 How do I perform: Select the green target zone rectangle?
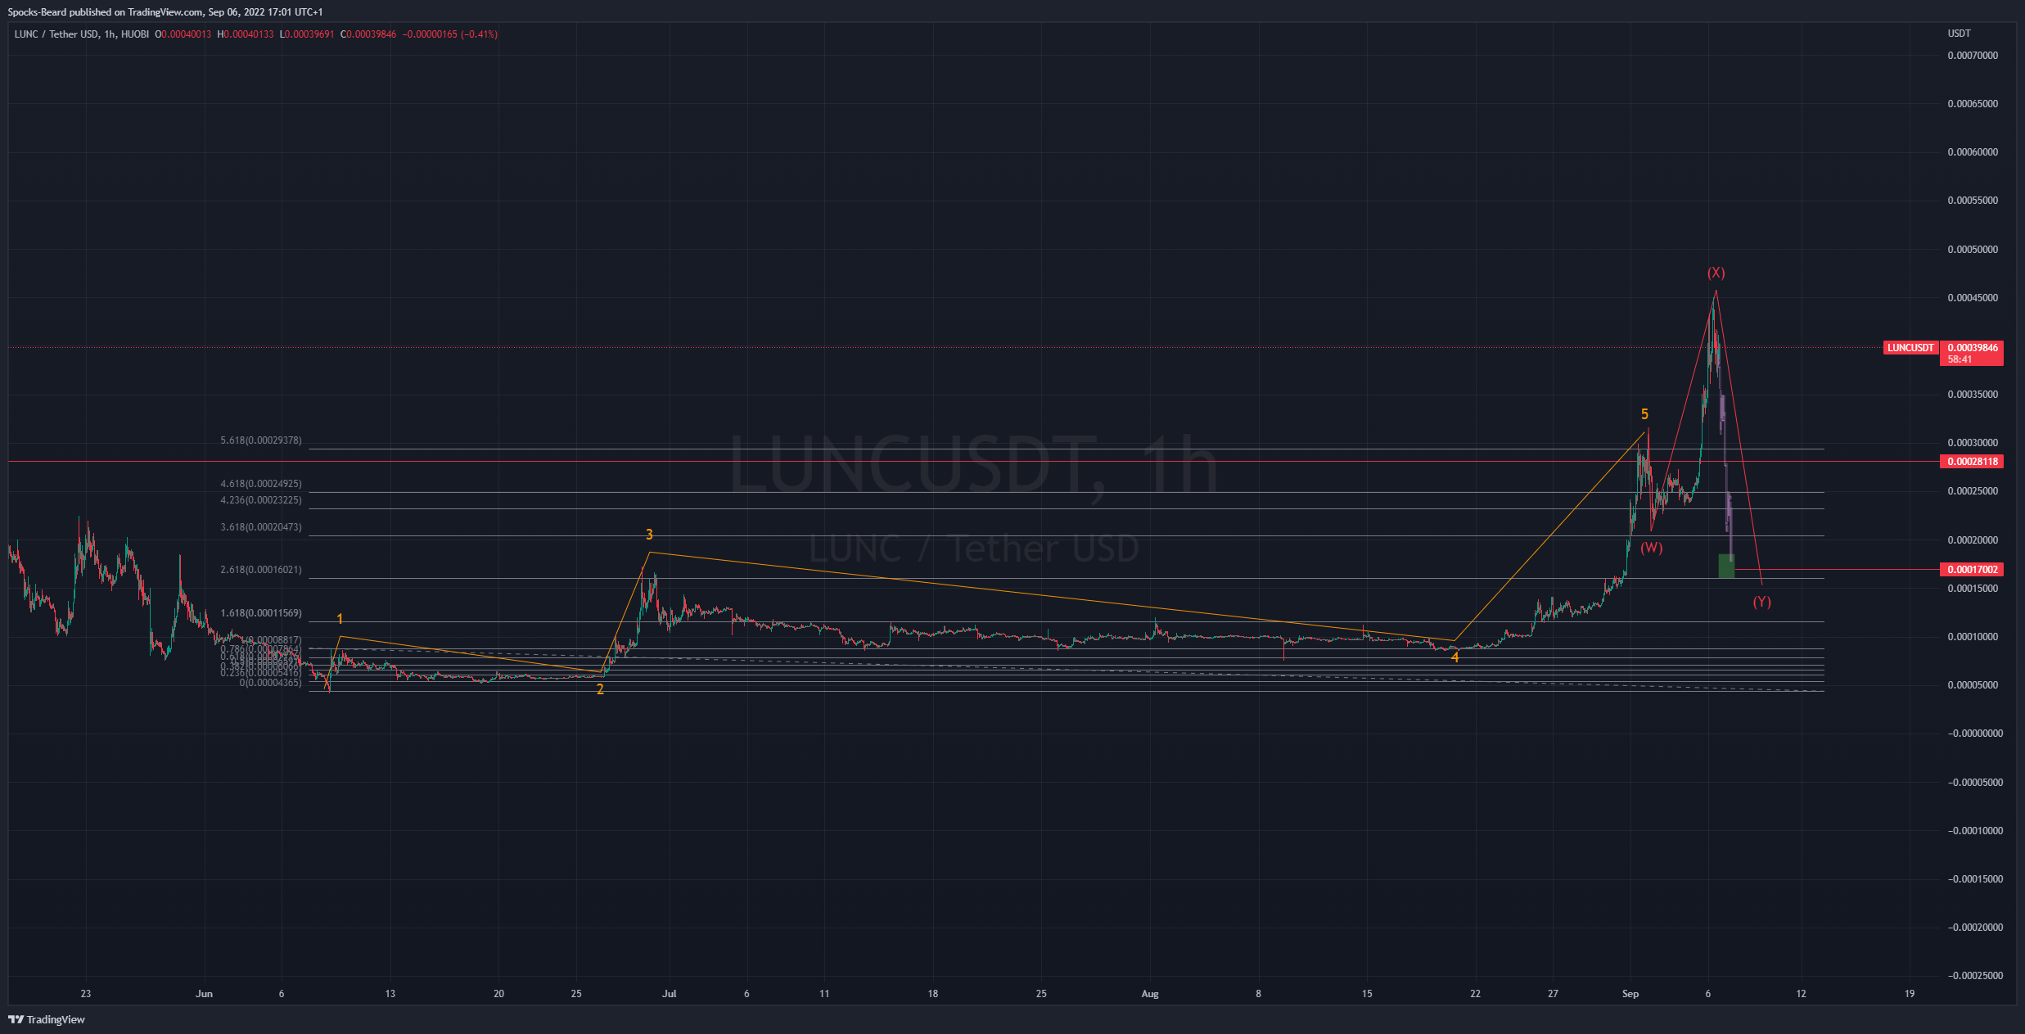(1726, 566)
